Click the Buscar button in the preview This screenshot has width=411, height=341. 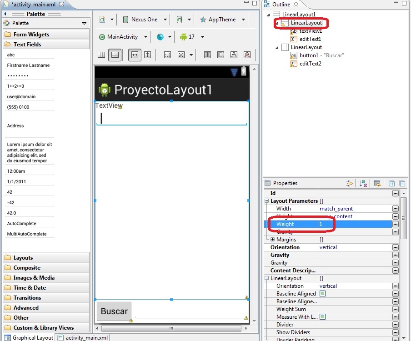[x=114, y=311]
